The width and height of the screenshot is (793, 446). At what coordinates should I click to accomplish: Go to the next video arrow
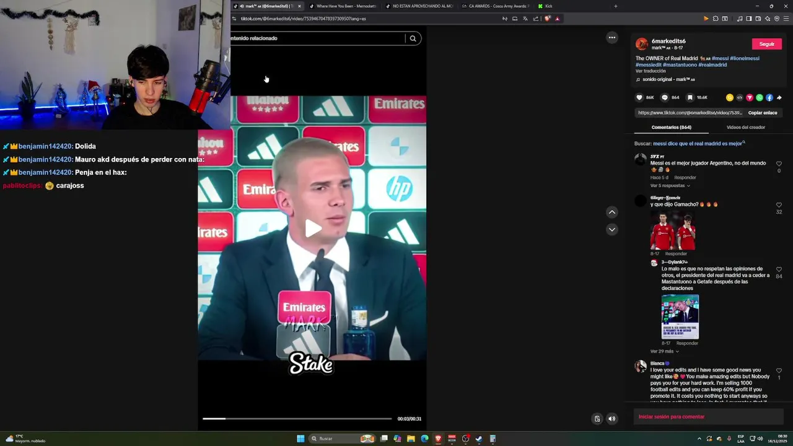pos(612,229)
